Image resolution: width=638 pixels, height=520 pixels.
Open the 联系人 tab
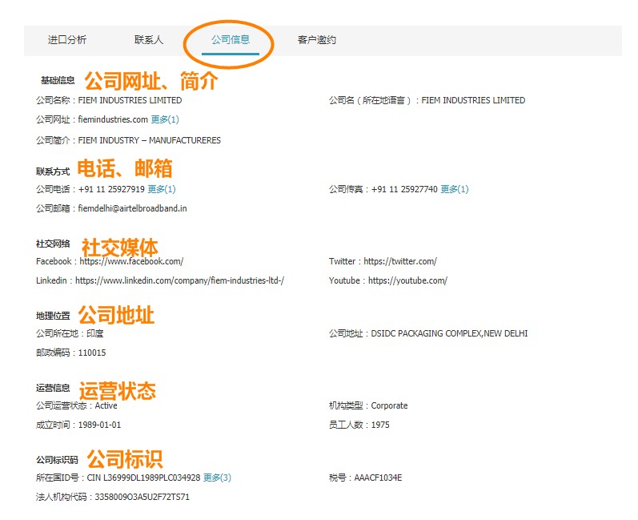pyautogui.click(x=149, y=40)
